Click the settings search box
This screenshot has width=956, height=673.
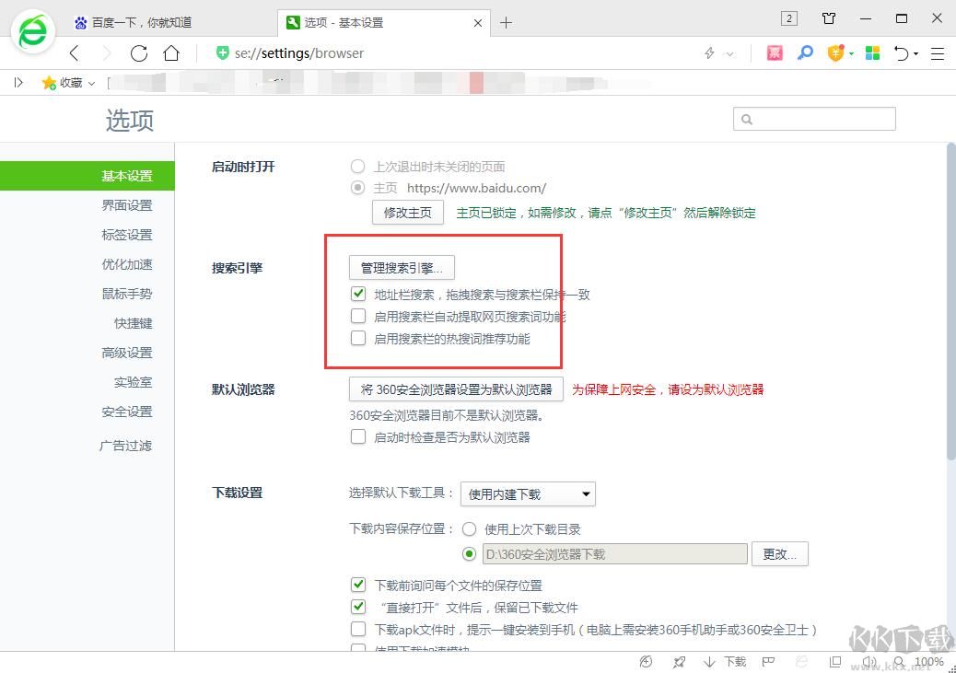pos(814,118)
